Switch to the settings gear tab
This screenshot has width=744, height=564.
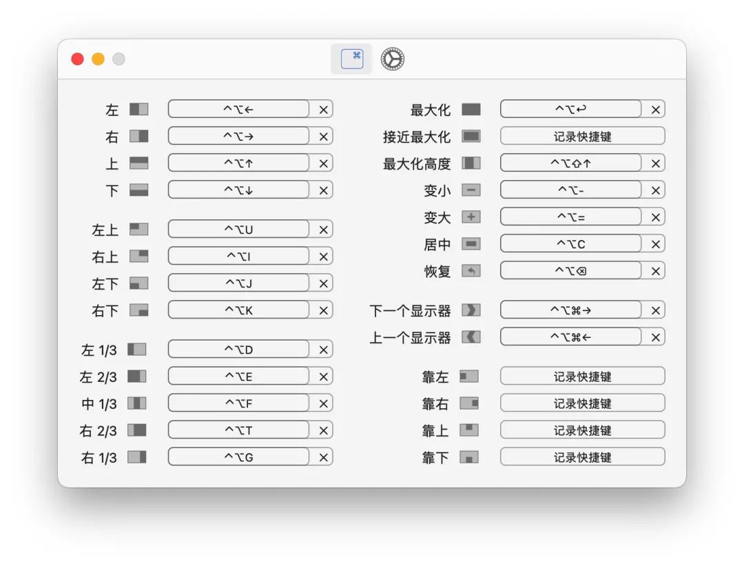click(393, 59)
